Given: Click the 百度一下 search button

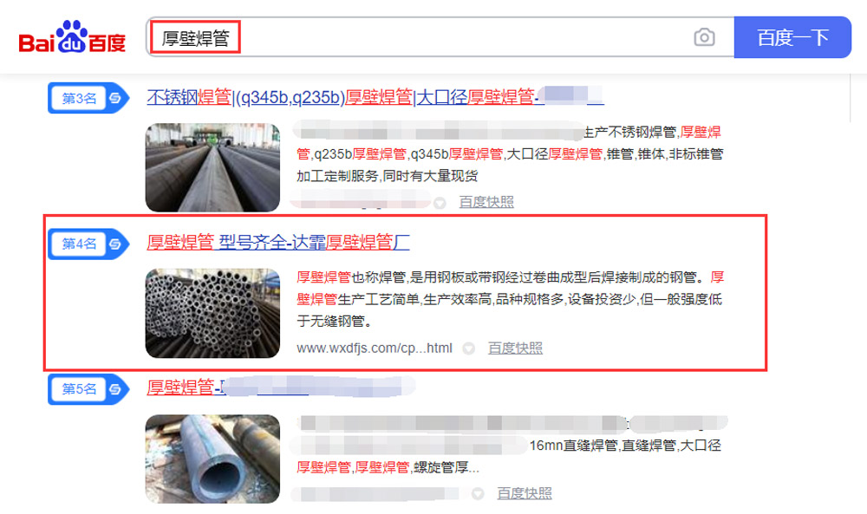Looking at the screenshot, I should (x=792, y=37).
